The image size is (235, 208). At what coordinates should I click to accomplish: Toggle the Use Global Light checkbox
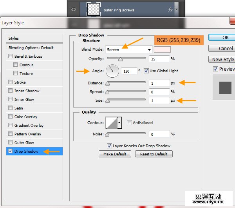pos(146,71)
